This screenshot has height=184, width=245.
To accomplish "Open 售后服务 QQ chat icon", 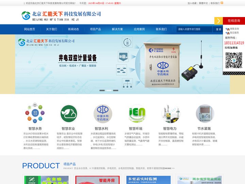I will coord(228,33).
